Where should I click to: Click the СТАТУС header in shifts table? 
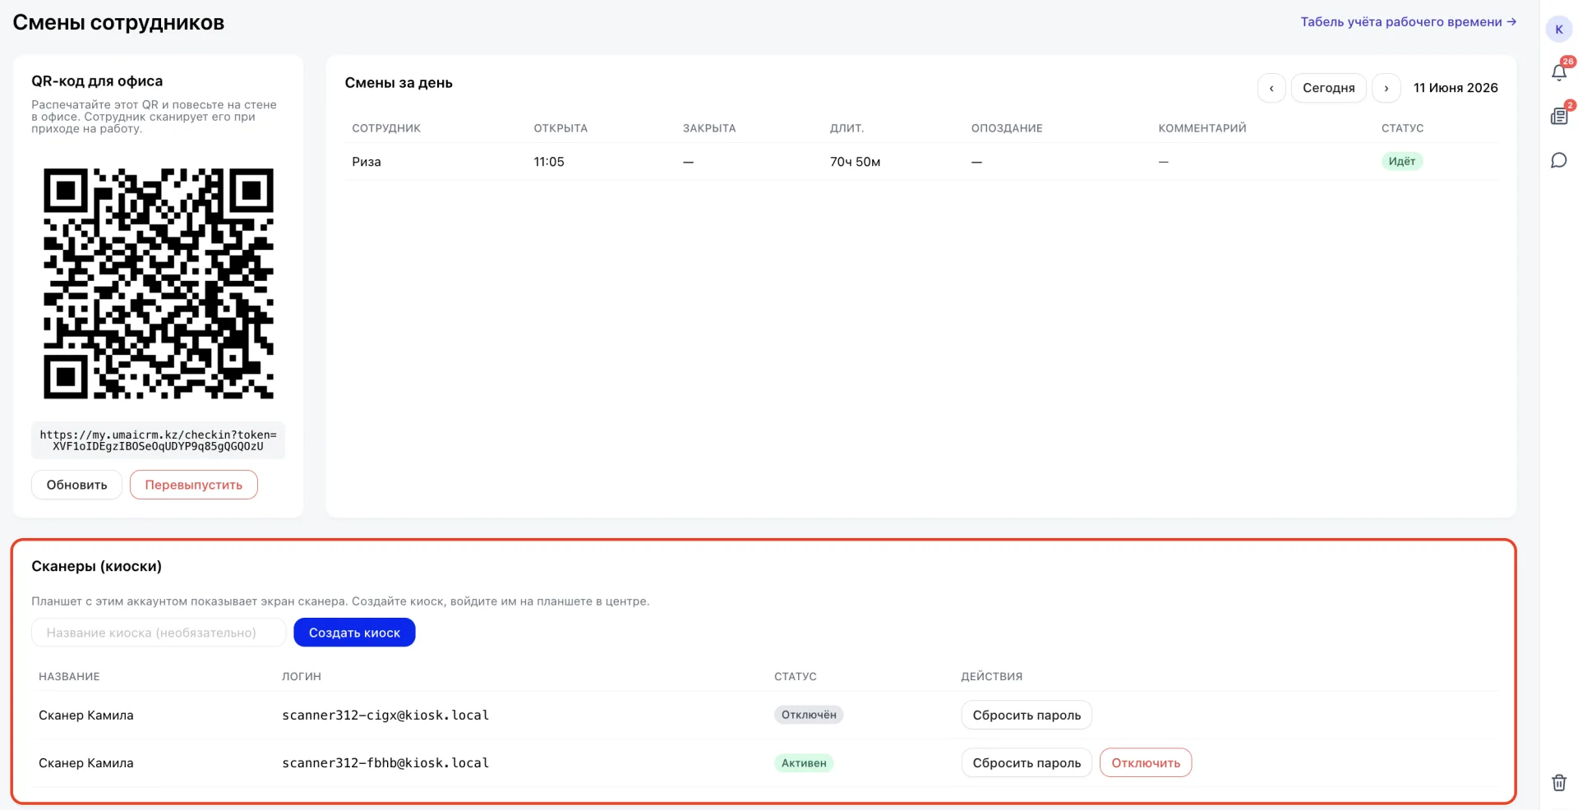pyautogui.click(x=1402, y=128)
